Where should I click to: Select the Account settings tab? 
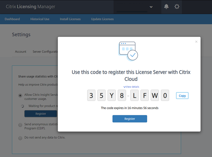[x=20, y=52]
